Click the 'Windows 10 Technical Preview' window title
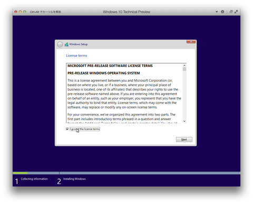 126,12
